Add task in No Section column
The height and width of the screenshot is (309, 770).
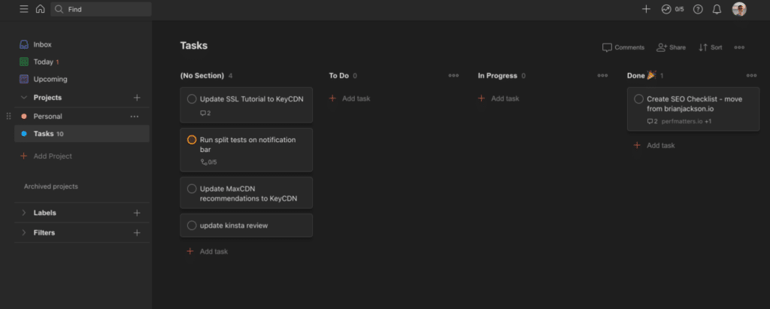(208, 252)
